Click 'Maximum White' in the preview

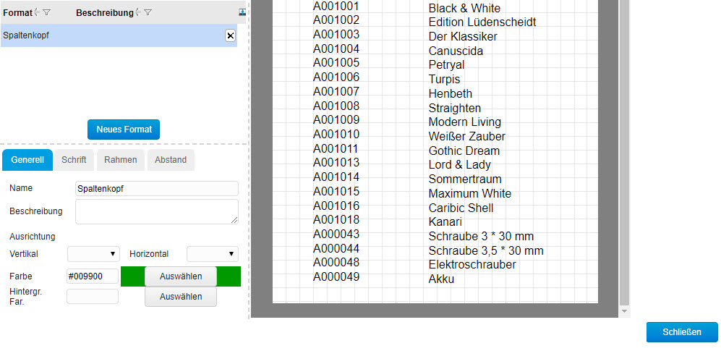coord(470,194)
